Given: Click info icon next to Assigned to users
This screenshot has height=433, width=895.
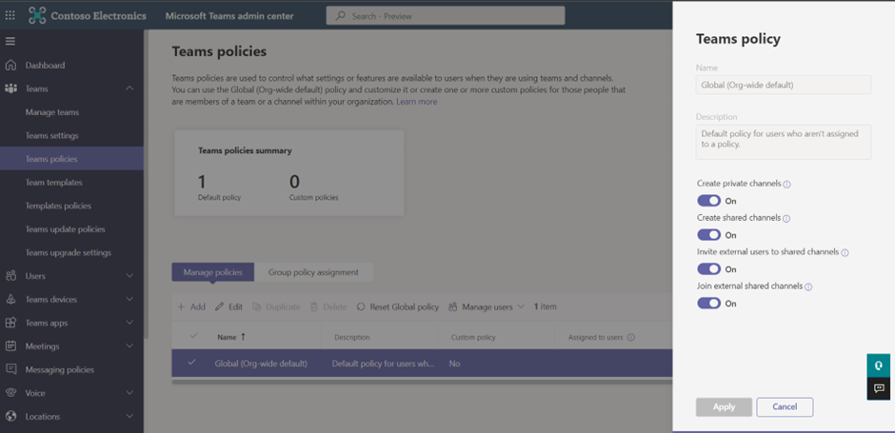Looking at the screenshot, I should (x=630, y=337).
